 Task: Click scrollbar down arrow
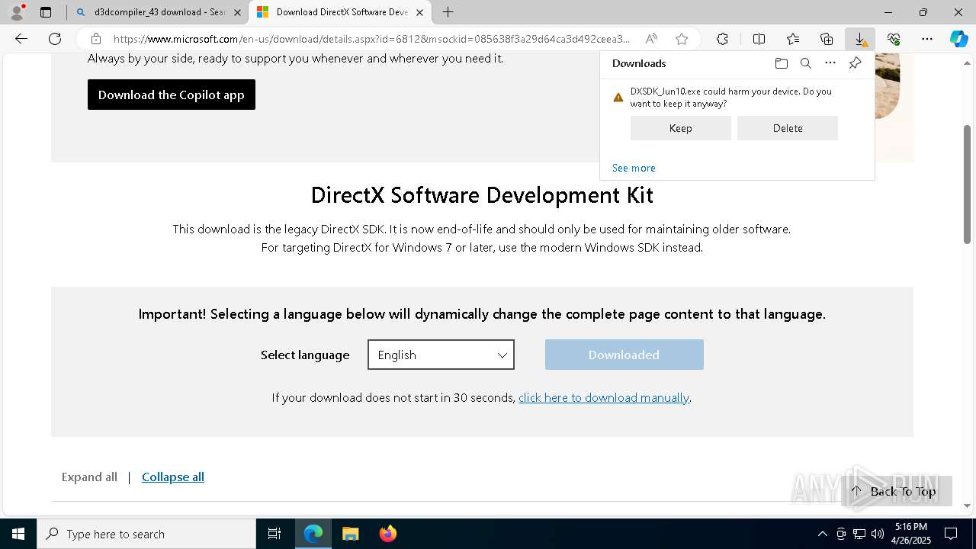tap(968, 506)
